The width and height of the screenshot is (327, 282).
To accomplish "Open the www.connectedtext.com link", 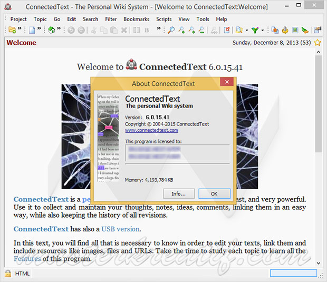I will 151,130.
